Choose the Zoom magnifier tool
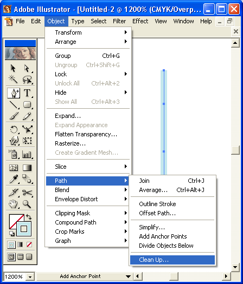 (x=27, y=204)
